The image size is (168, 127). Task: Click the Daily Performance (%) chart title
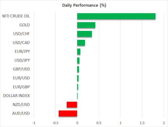pos(84,5)
